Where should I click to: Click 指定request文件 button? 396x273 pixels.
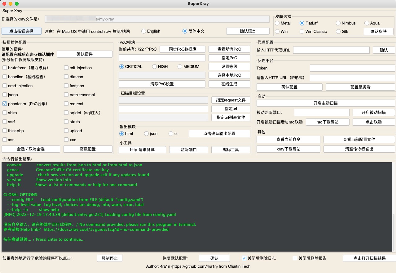(x=231, y=100)
